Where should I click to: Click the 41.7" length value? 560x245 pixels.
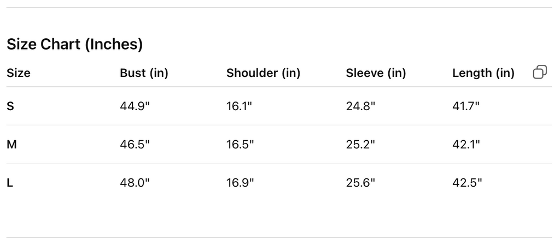pyautogui.click(x=466, y=106)
